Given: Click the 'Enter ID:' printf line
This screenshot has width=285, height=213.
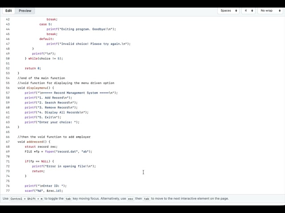Looking at the screenshot, I should pos(45,186).
